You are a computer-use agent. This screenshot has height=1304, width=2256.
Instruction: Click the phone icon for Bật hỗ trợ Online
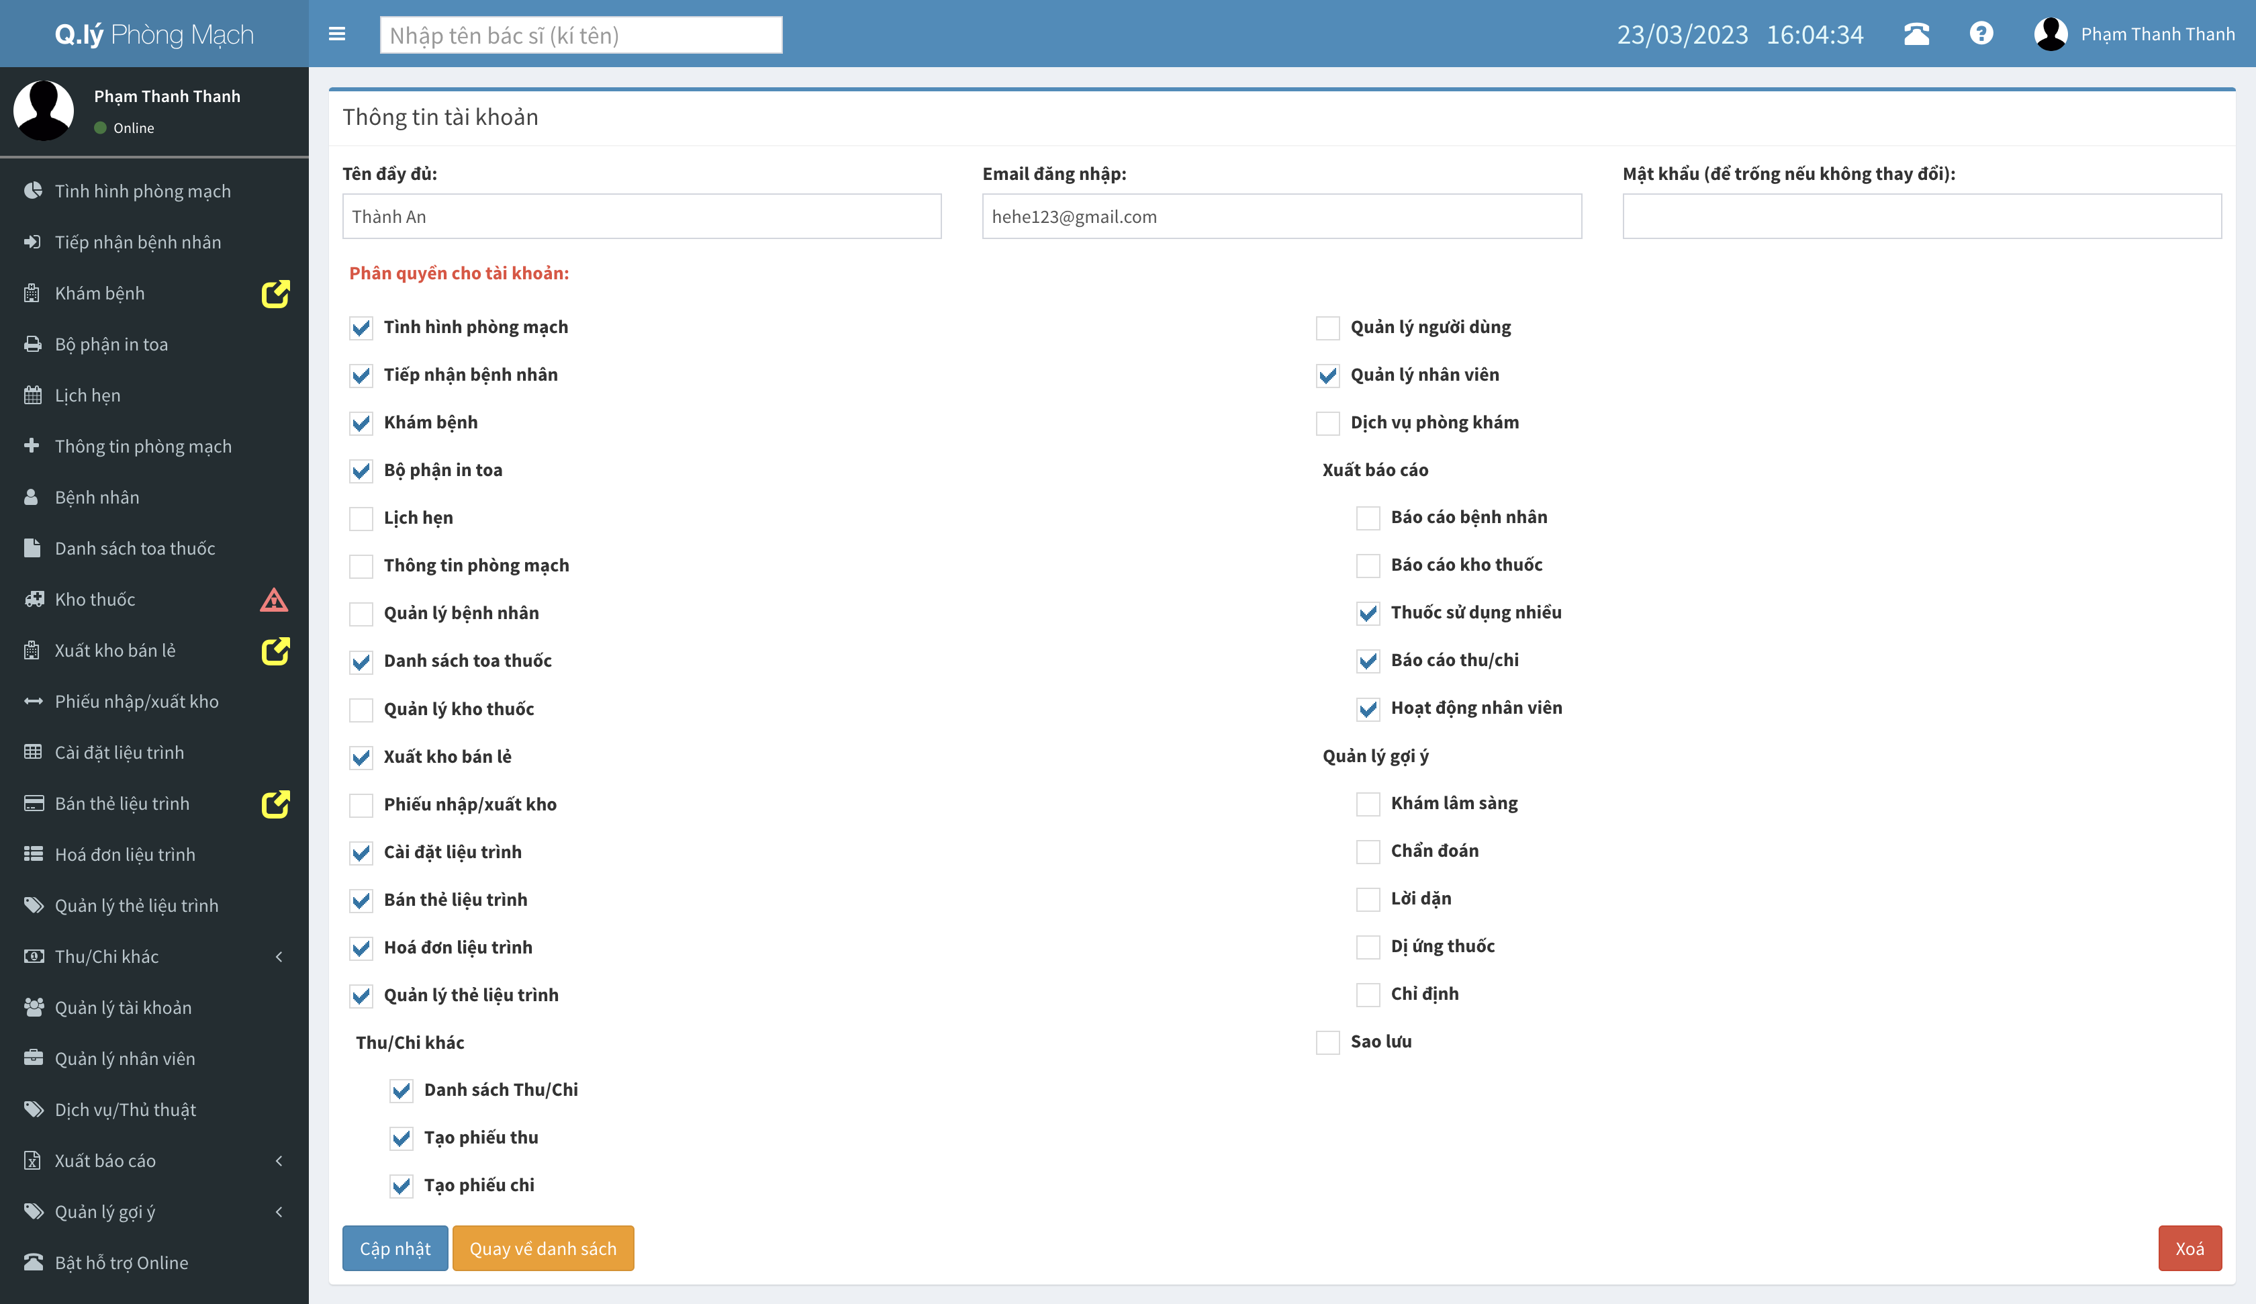(33, 1263)
